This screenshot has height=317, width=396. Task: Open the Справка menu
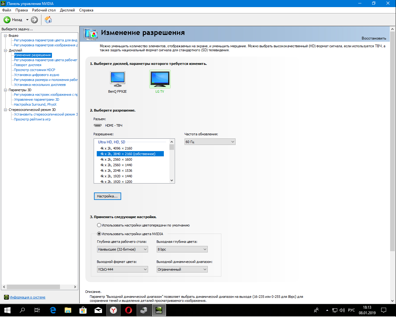(x=86, y=10)
